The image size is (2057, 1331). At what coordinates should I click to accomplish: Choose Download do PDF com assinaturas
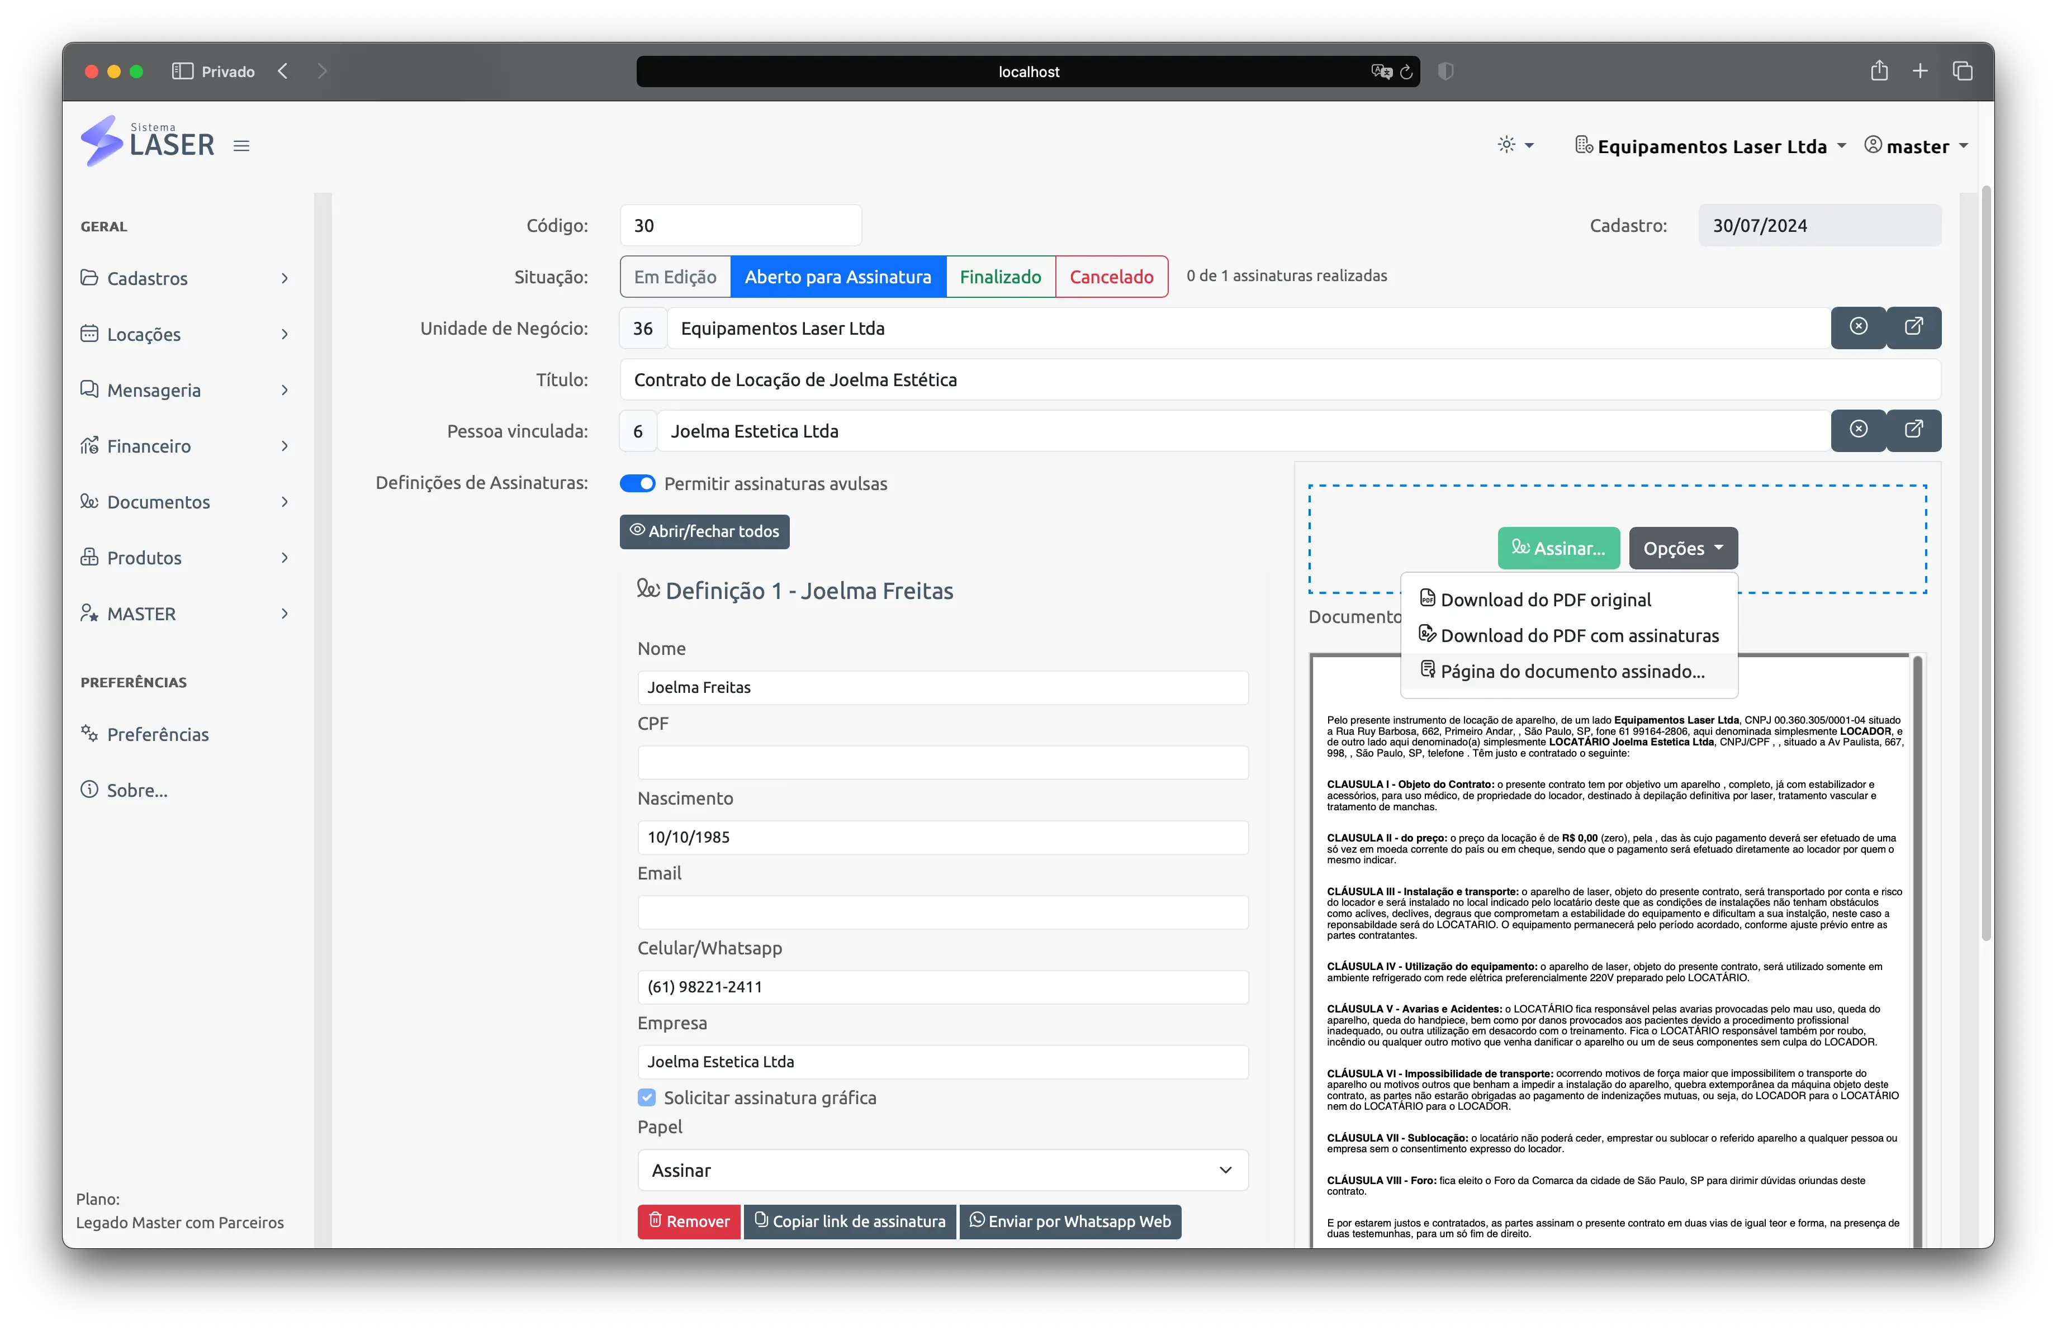(1568, 636)
